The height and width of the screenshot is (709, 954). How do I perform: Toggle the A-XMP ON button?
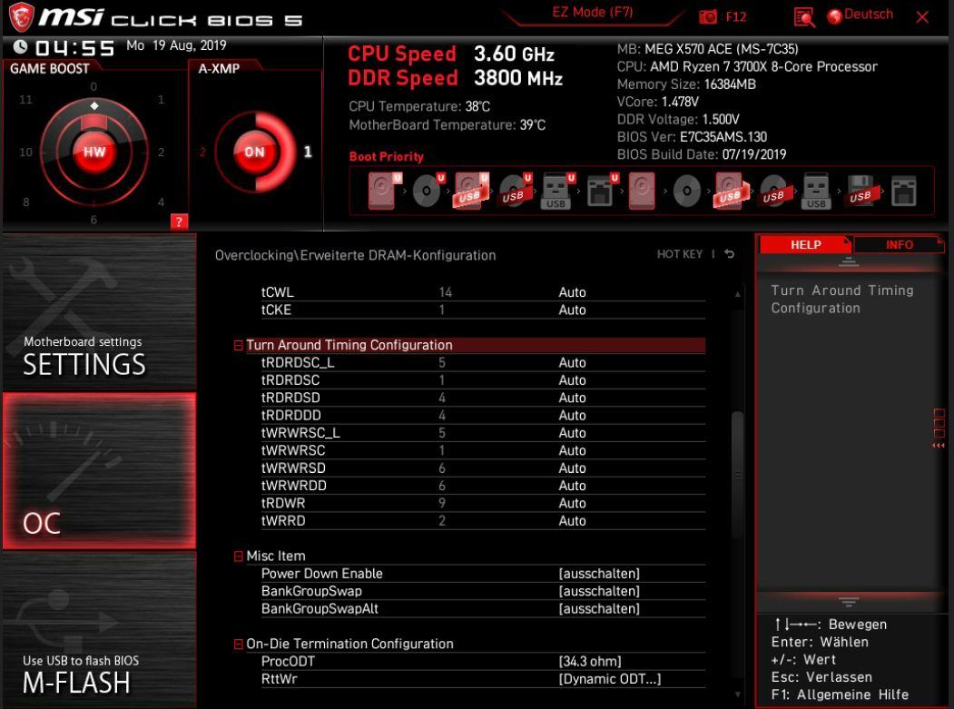(x=255, y=152)
